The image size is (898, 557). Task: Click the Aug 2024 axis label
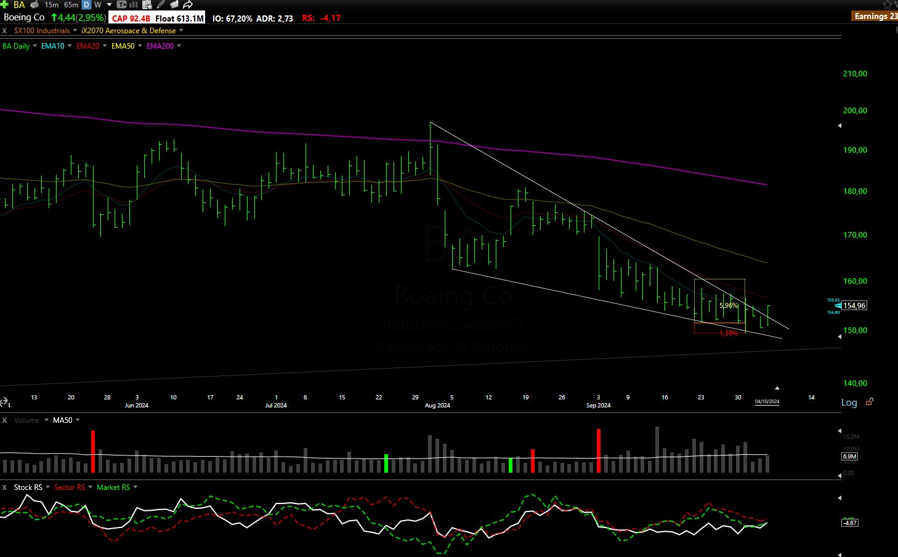(x=437, y=405)
